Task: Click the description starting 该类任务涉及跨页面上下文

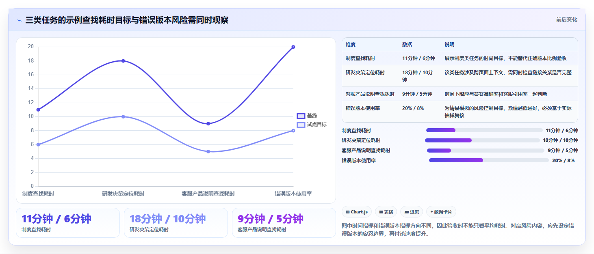Action: (x=508, y=73)
